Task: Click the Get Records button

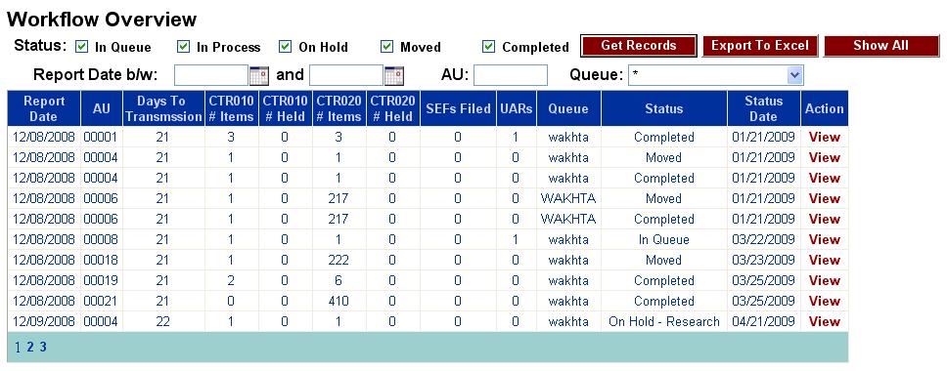Action: [639, 46]
